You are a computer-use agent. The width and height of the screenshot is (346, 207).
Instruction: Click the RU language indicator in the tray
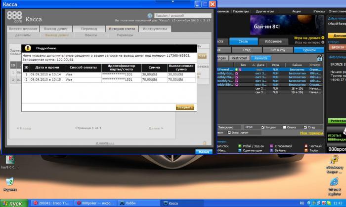click(x=302, y=203)
